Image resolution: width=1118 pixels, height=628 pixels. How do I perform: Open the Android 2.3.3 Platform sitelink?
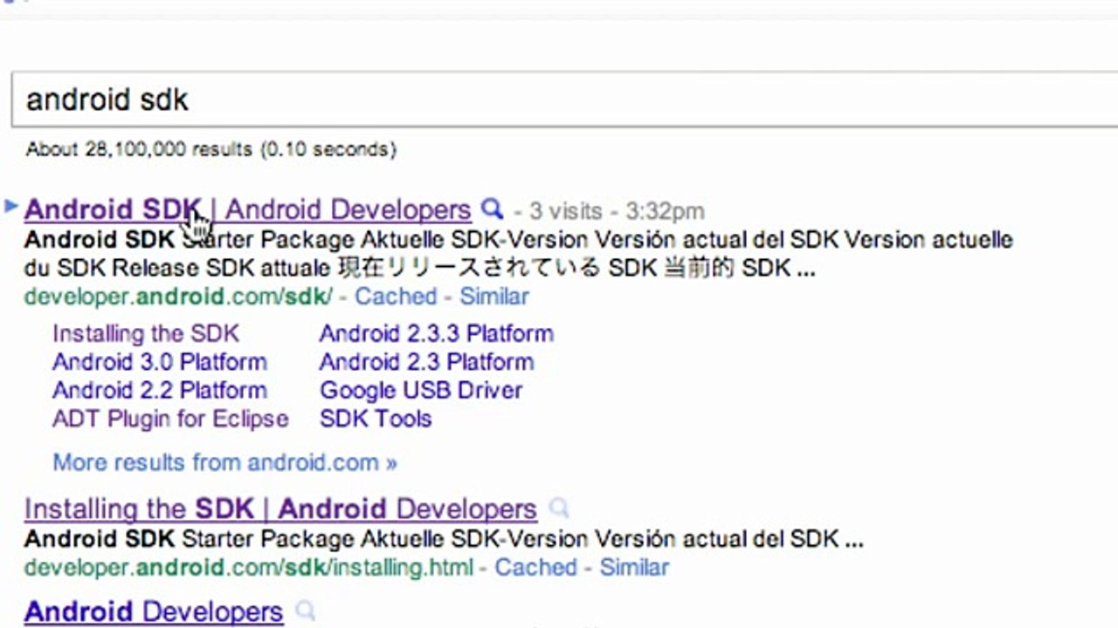tap(436, 334)
